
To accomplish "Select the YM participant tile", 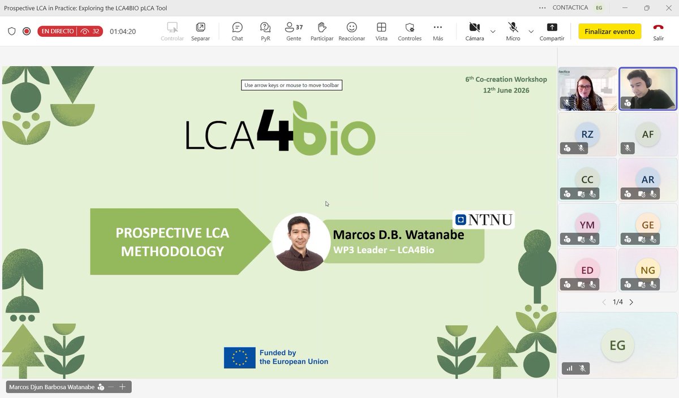I will pyautogui.click(x=587, y=224).
